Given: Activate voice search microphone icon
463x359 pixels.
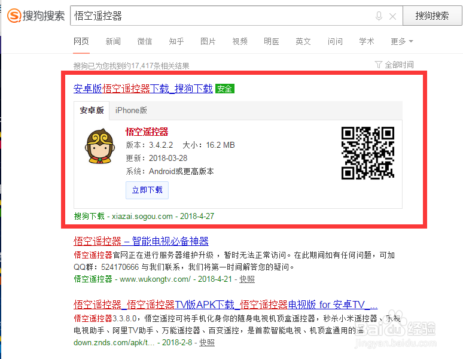Looking at the screenshot, I should tap(379, 16).
